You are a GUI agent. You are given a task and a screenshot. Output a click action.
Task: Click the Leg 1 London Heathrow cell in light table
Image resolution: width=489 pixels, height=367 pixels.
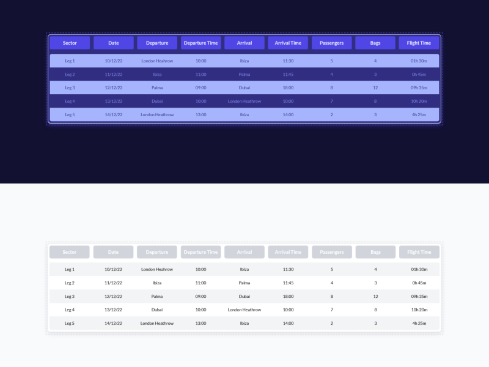[x=157, y=269]
